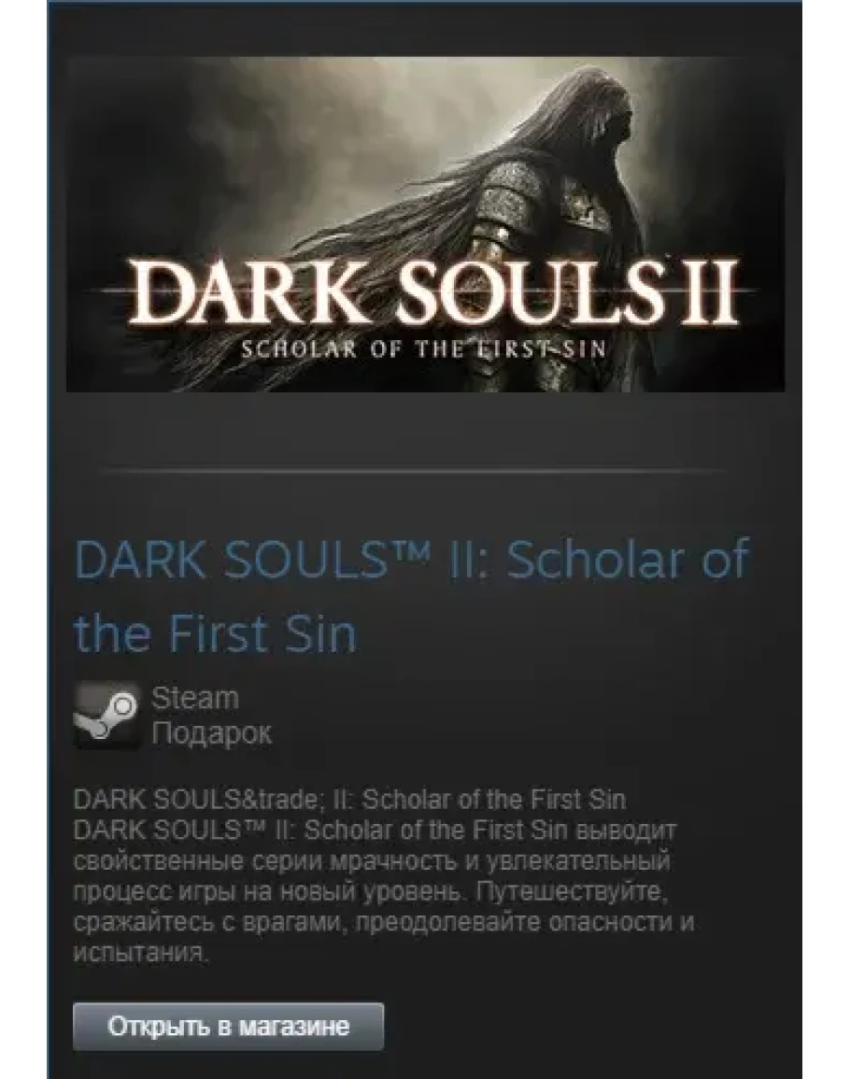
Task: Click the horizontal divider below the banner
Action: coord(412,472)
